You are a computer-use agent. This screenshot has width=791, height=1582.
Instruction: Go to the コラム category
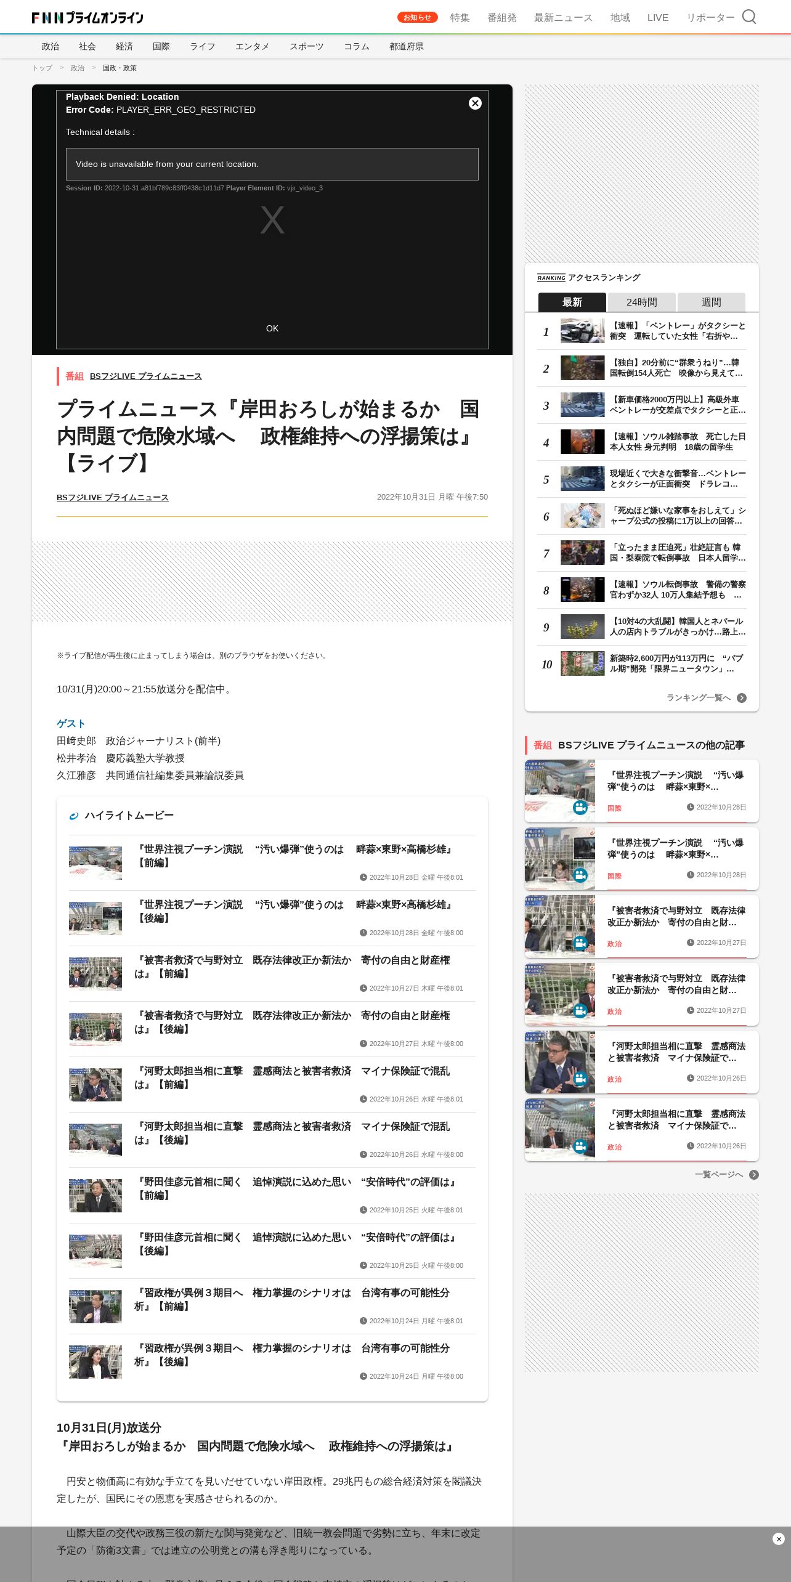point(356,46)
